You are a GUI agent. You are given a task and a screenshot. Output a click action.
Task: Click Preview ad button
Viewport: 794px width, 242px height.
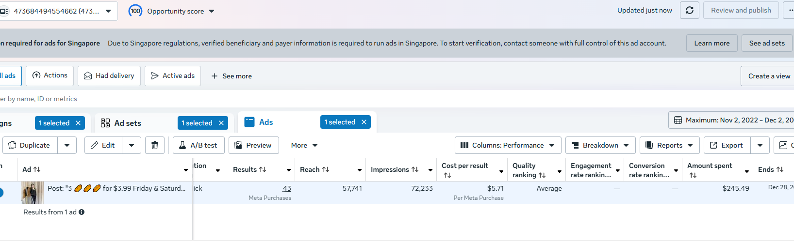(253, 145)
